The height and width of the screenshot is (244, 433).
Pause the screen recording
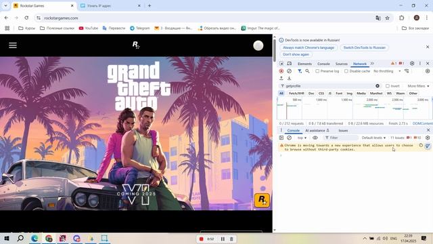[223, 239]
